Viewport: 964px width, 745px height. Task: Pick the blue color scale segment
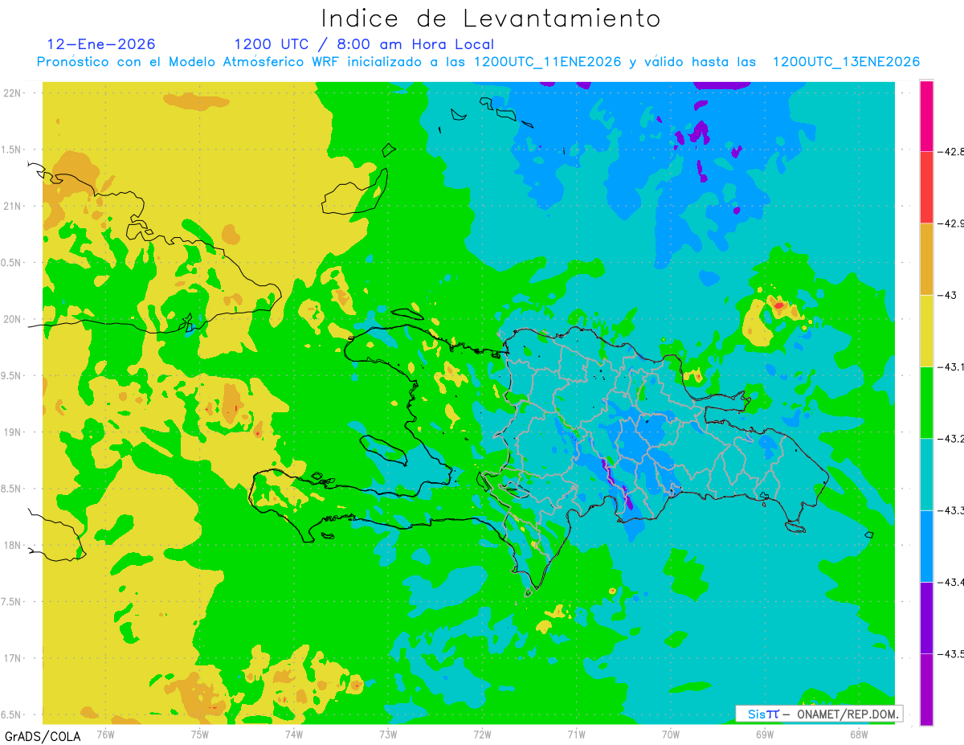tap(926, 546)
